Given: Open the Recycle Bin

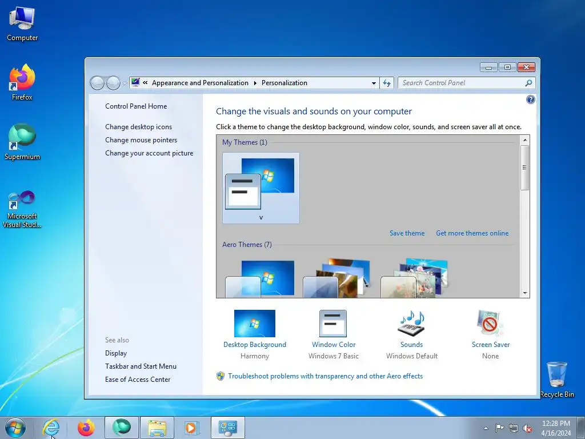Looking at the screenshot, I should (556, 380).
